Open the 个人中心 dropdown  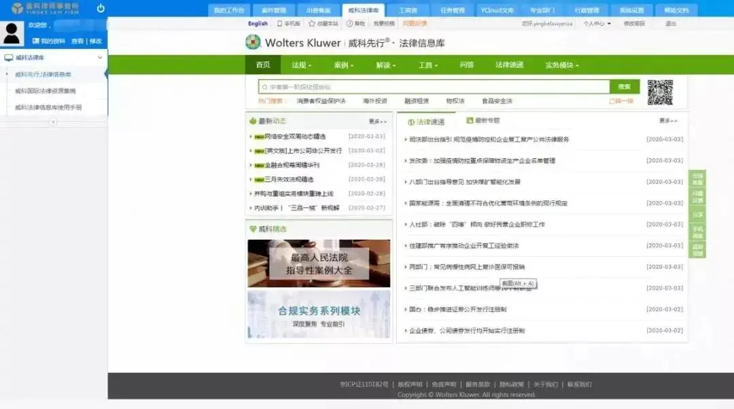coord(597,23)
